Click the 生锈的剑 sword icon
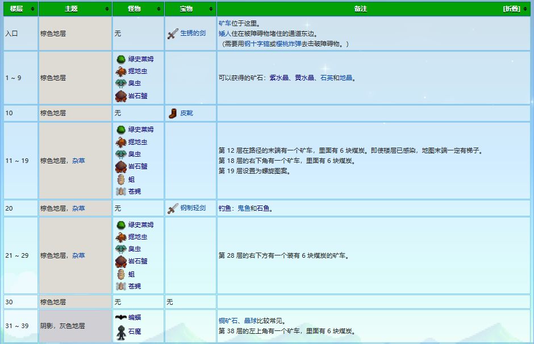Screen dimensions: 534x344 (x=173, y=33)
